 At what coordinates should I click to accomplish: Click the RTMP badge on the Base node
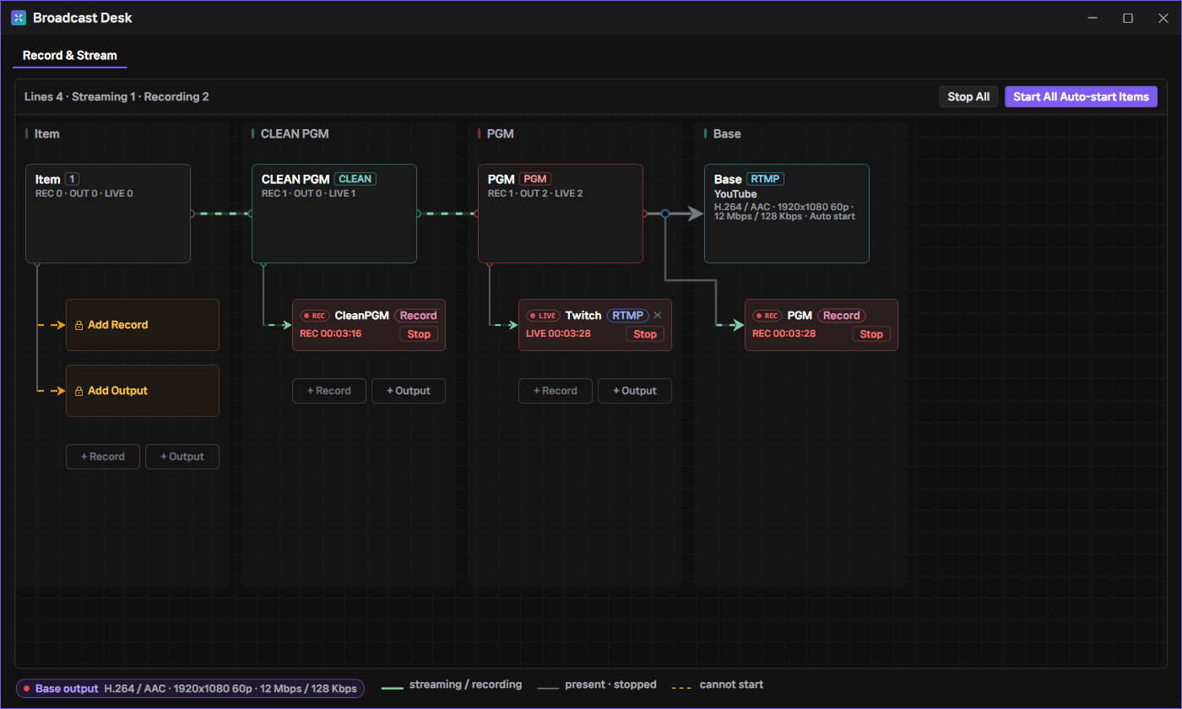point(766,179)
